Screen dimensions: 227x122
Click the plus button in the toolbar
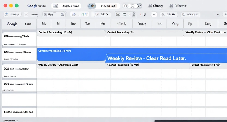[x=225, y=14]
